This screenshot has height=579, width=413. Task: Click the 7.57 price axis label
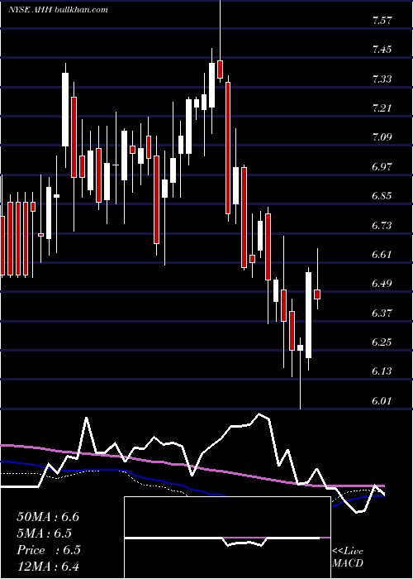pos(382,21)
